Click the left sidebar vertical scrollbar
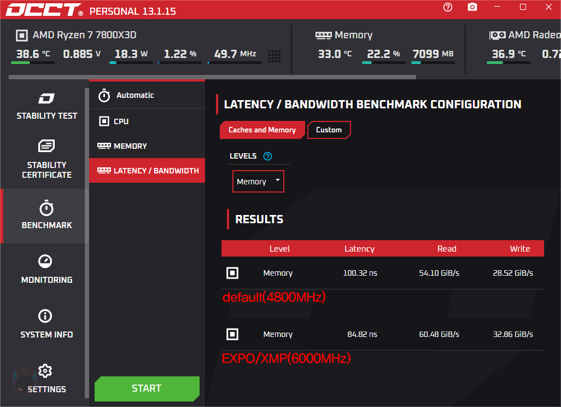 [86, 243]
